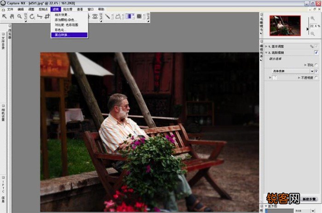Collapse the 2. 高斯模糊 step
The width and height of the screenshot is (322, 213).
click(266, 53)
